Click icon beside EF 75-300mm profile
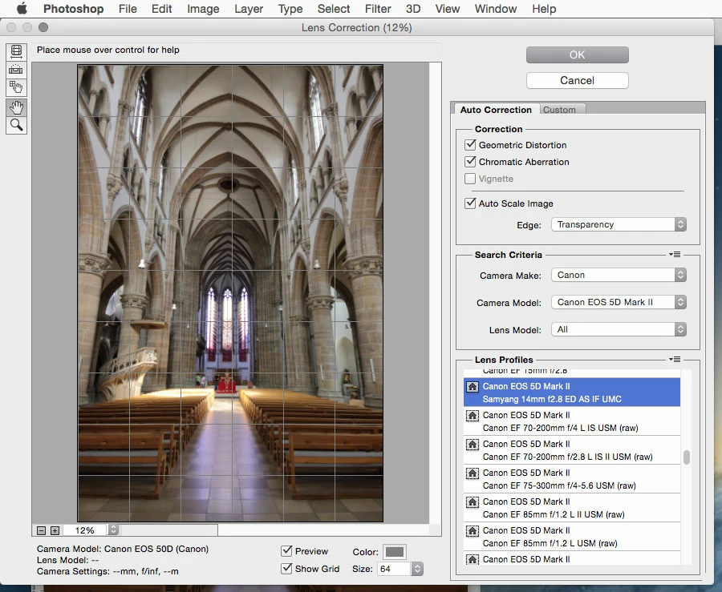The height and width of the screenshot is (592, 722). coord(472,474)
